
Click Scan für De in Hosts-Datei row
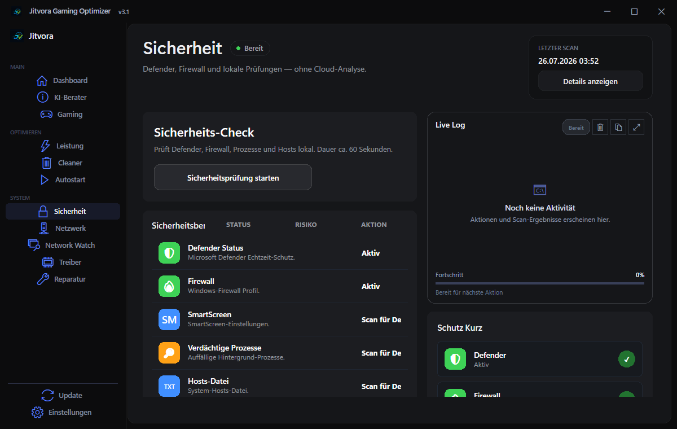click(x=381, y=386)
